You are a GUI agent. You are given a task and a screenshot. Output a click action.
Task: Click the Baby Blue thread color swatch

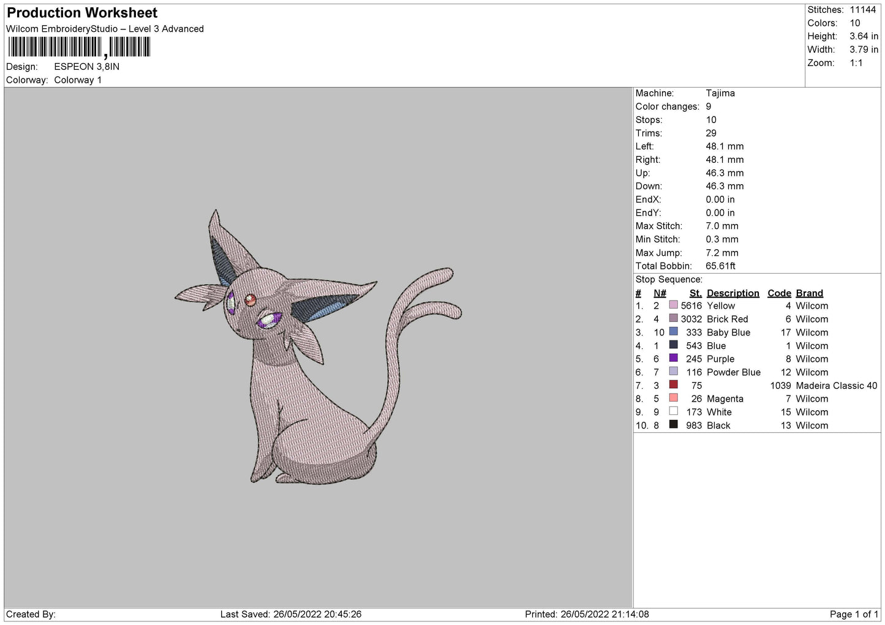(674, 332)
